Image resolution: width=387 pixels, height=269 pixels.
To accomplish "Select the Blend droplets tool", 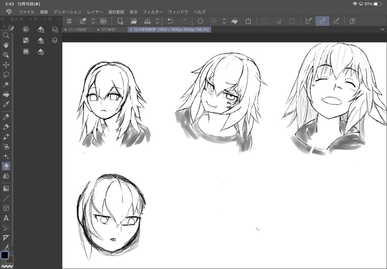I will (6, 176).
